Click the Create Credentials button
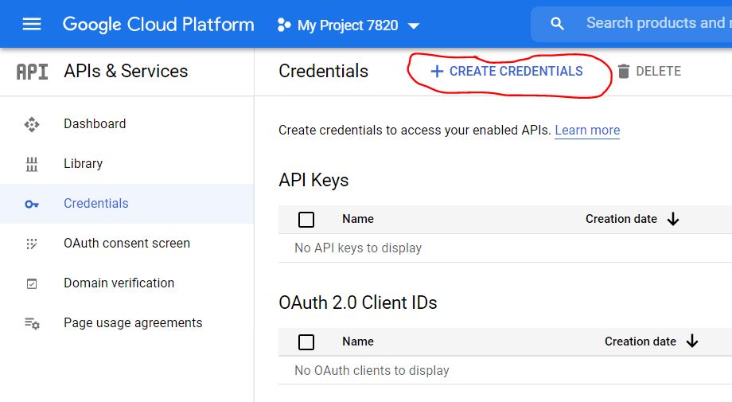This screenshot has height=402, width=732. [x=507, y=72]
